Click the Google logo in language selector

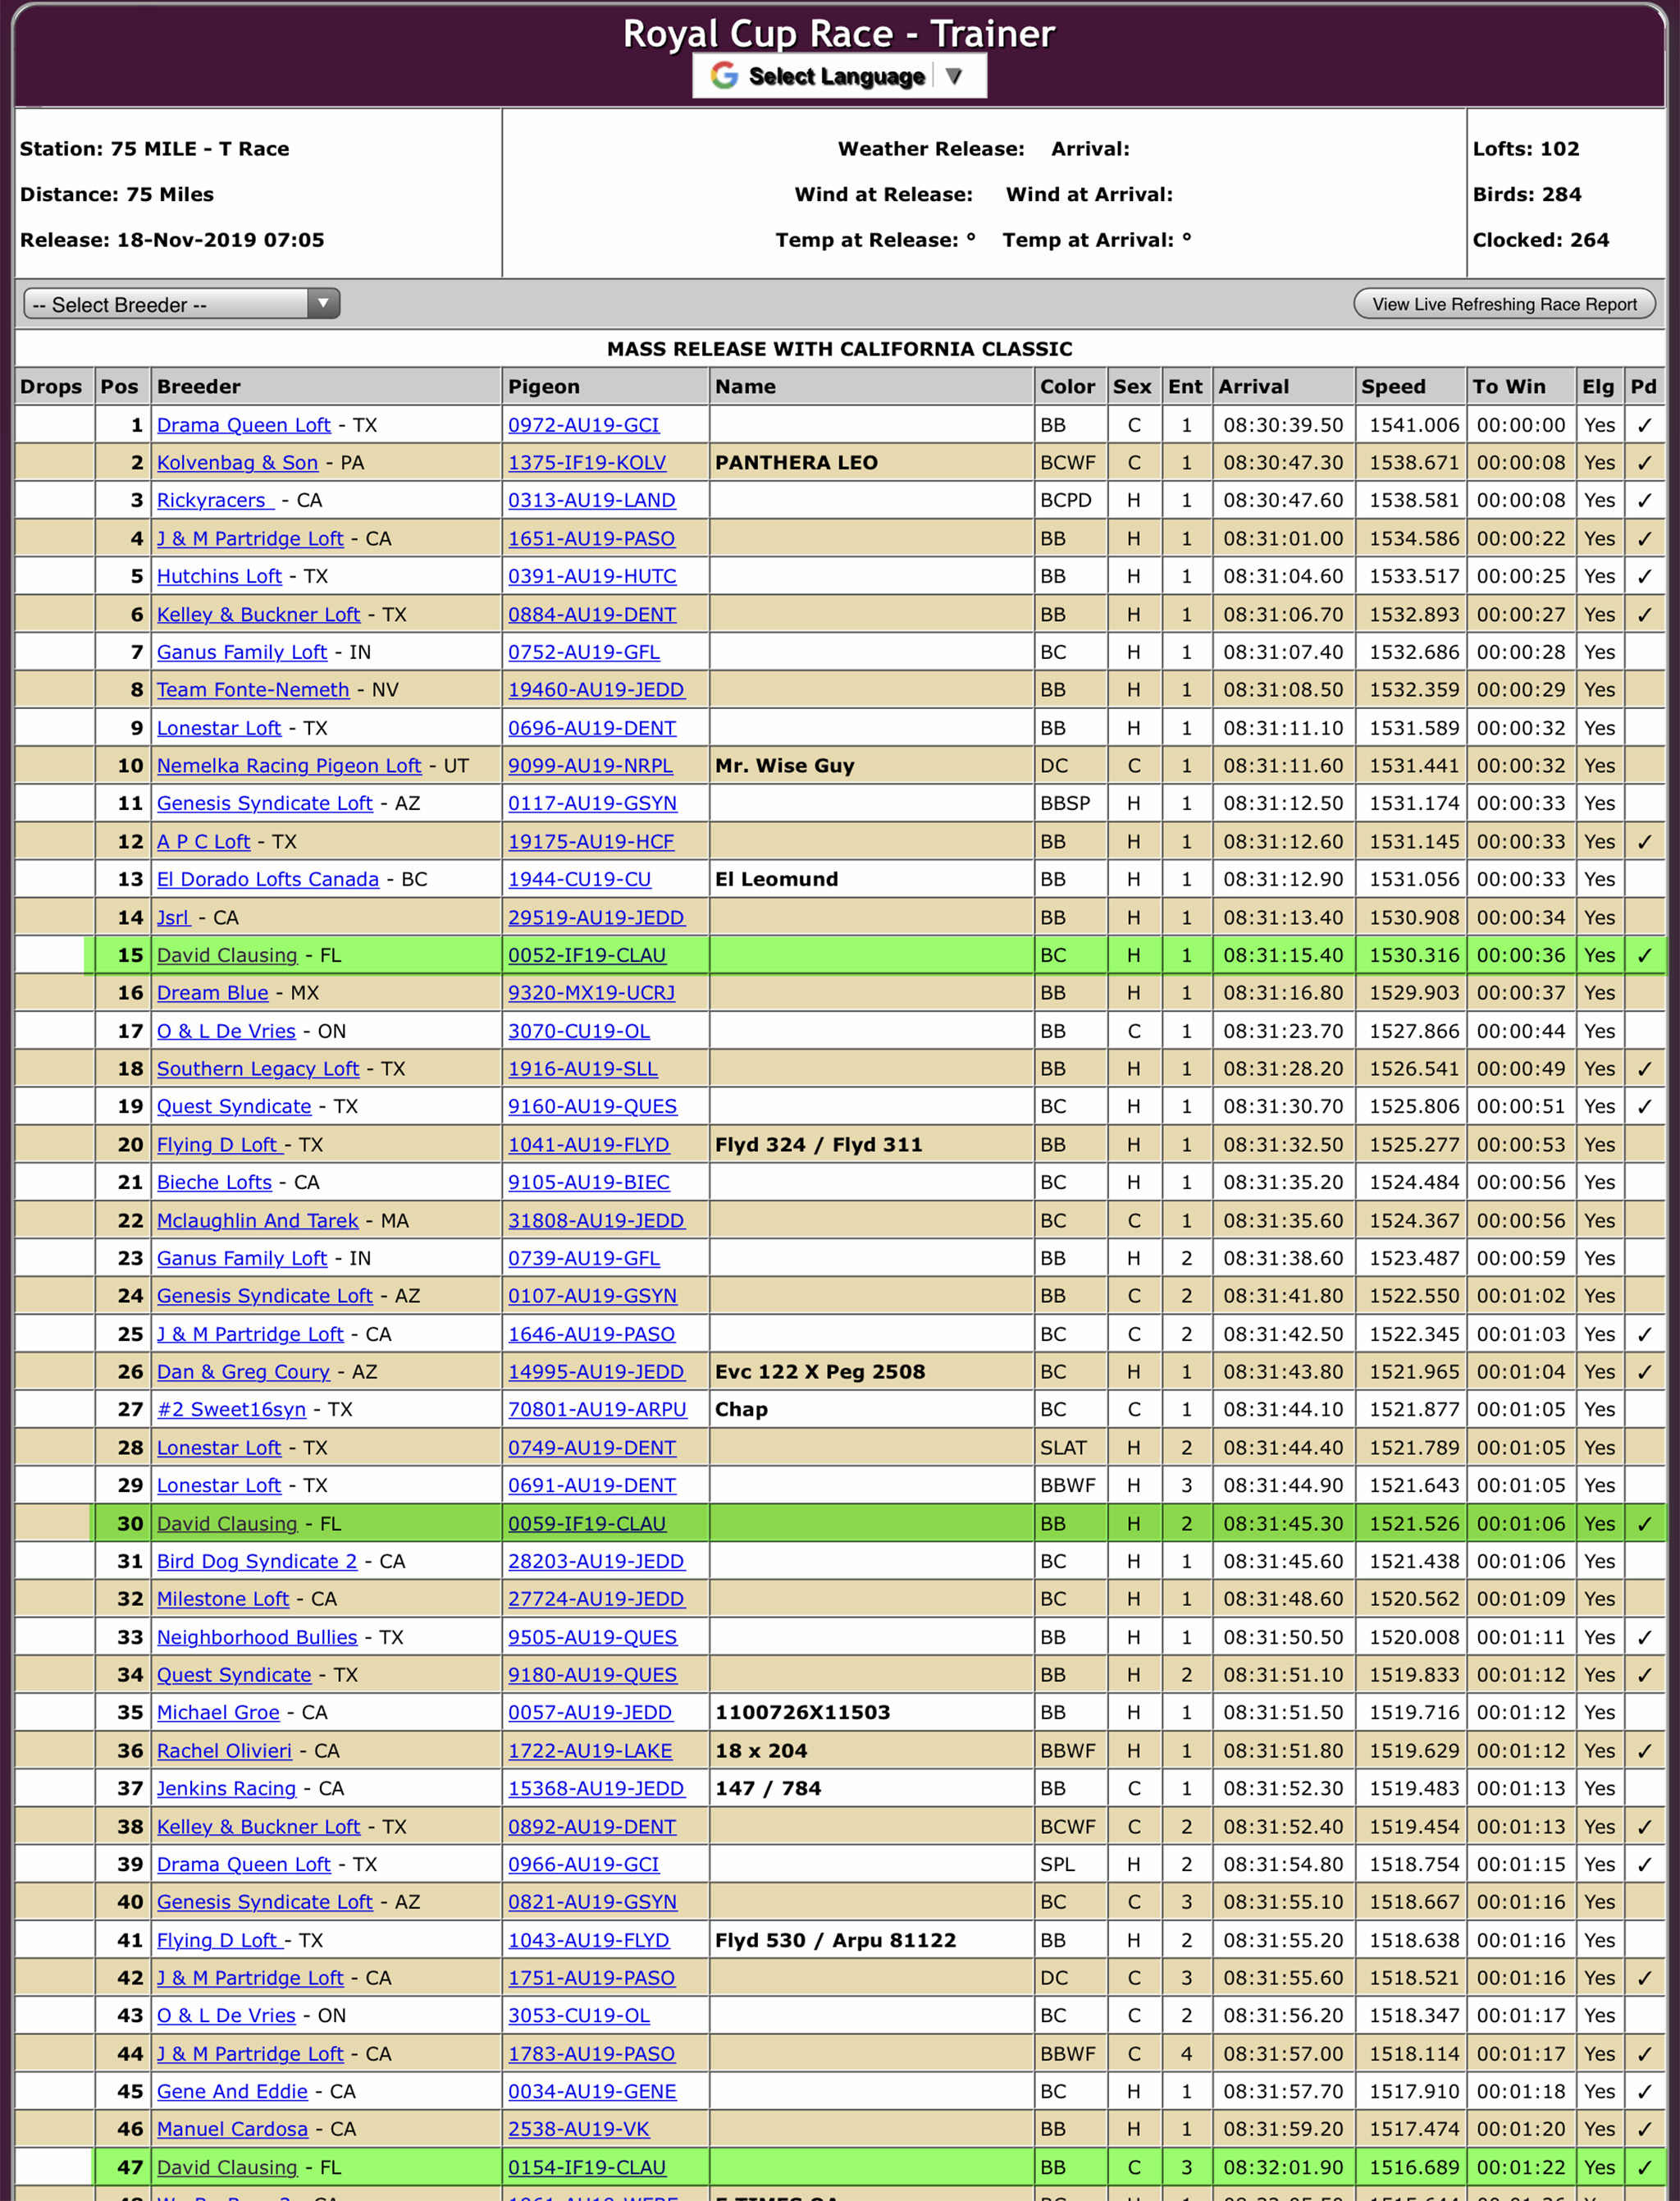point(724,76)
